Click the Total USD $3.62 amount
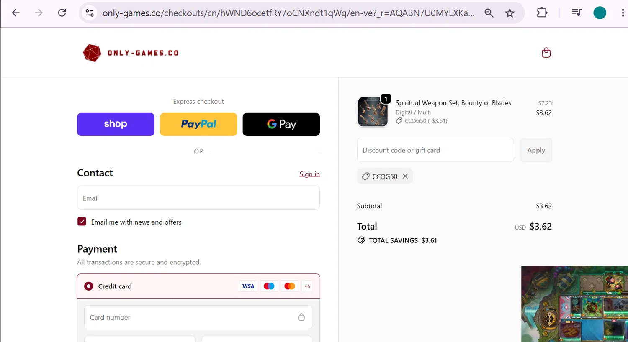 click(540, 226)
